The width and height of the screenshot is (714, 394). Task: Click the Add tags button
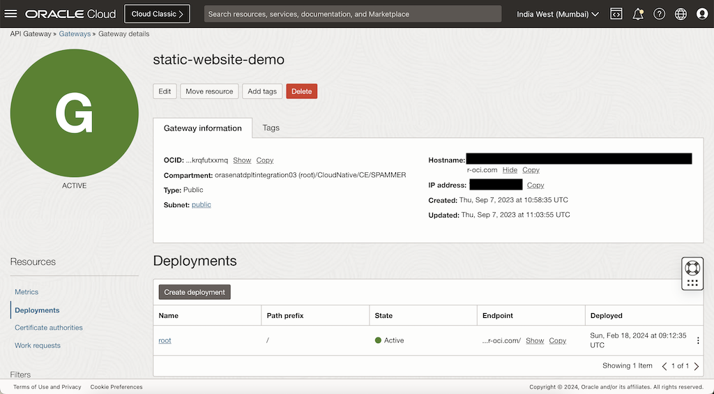pyautogui.click(x=262, y=91)
